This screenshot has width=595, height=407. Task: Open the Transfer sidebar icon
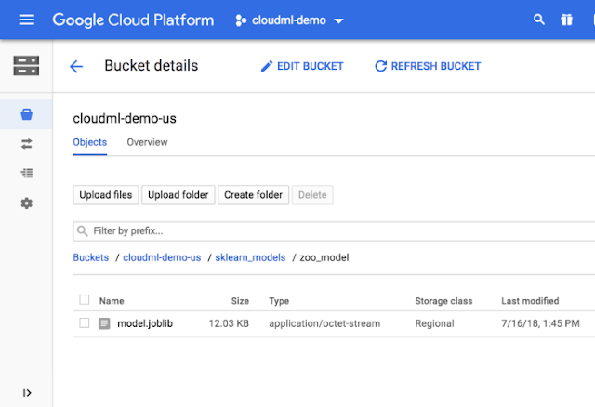tap(26, 144)
